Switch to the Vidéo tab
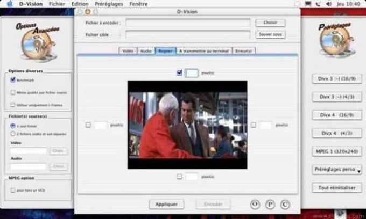366x219 pixels. pos(128,51)
